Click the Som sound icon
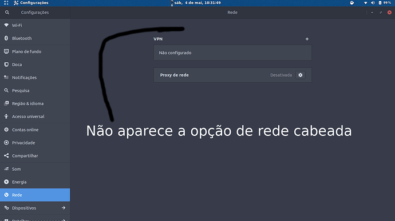The height and width of the screenshot is (221, 395). [6, 169]
